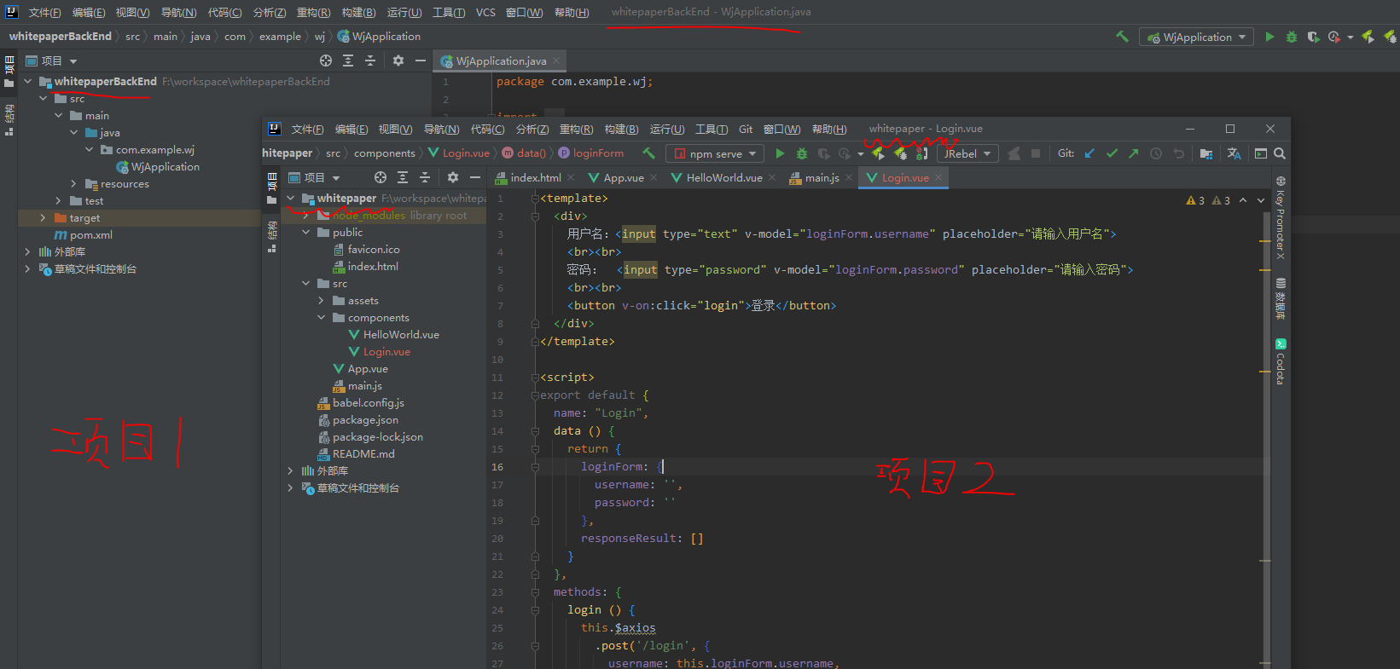Collapse public folder in whitepaper tree
The height and width of the screenshot is (669, 1400).
coord(306,233)
